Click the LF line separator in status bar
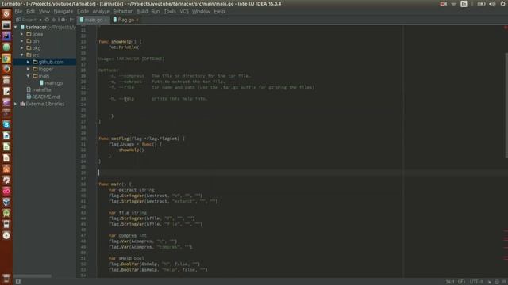Image resolution: width=508 pixels, height=285 pixels. [x=461, y=282]
